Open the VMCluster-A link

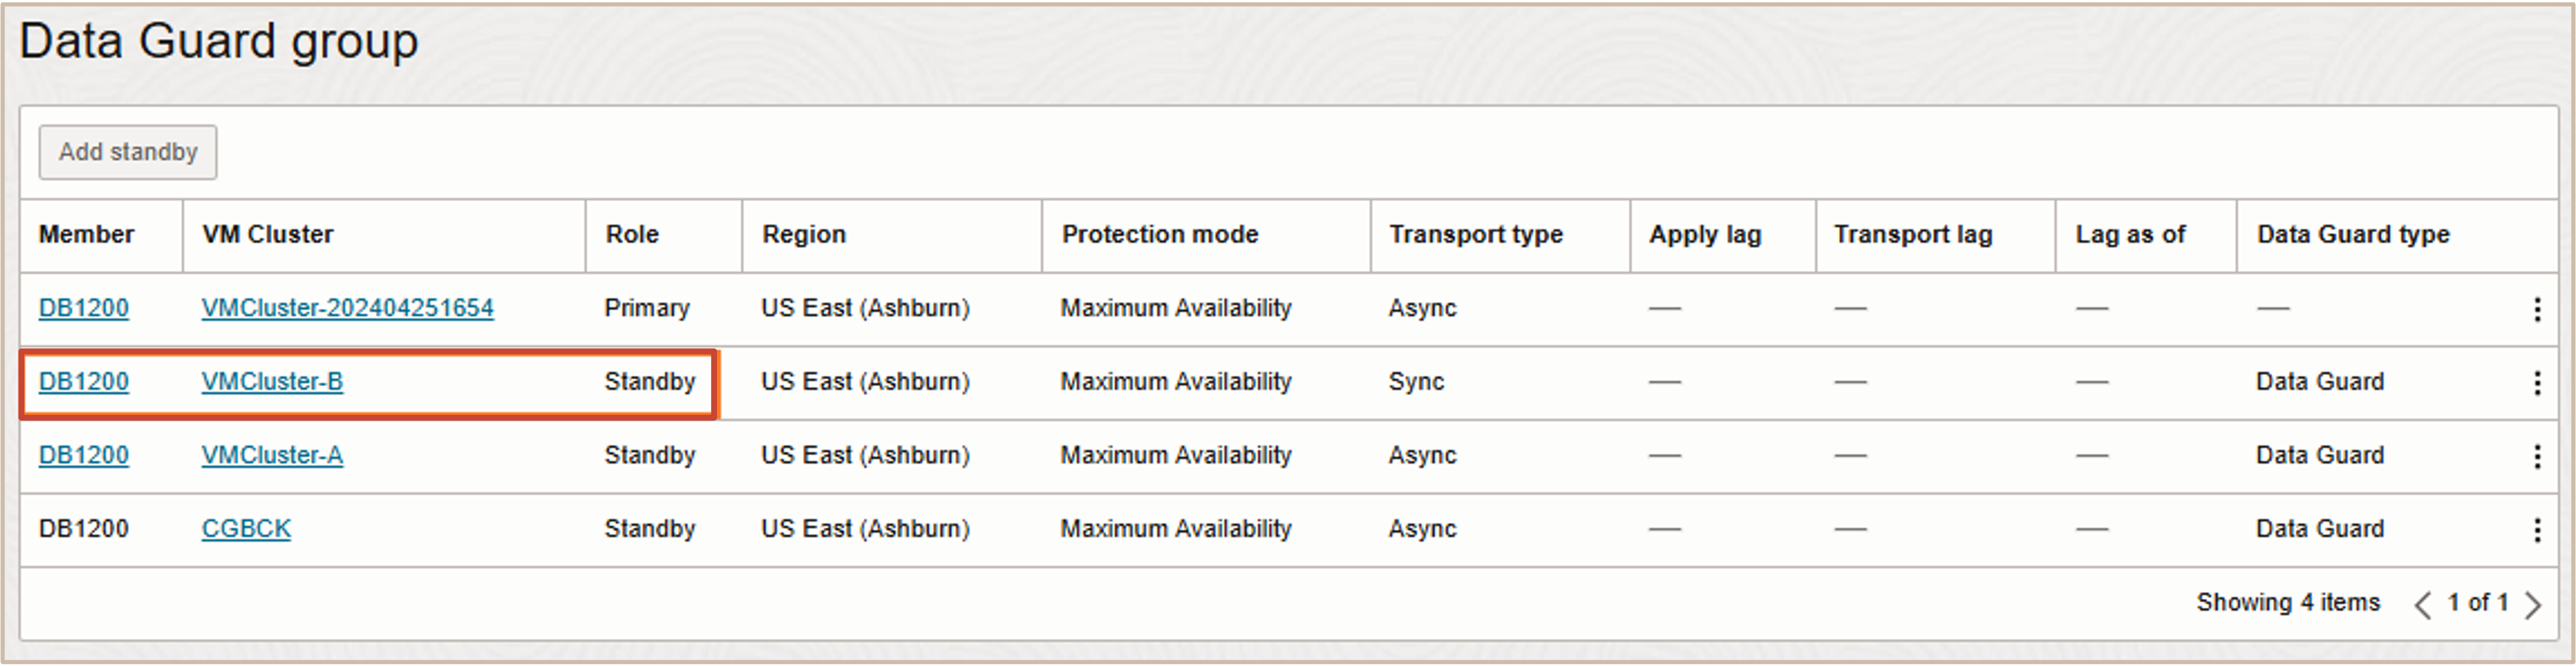272,455
